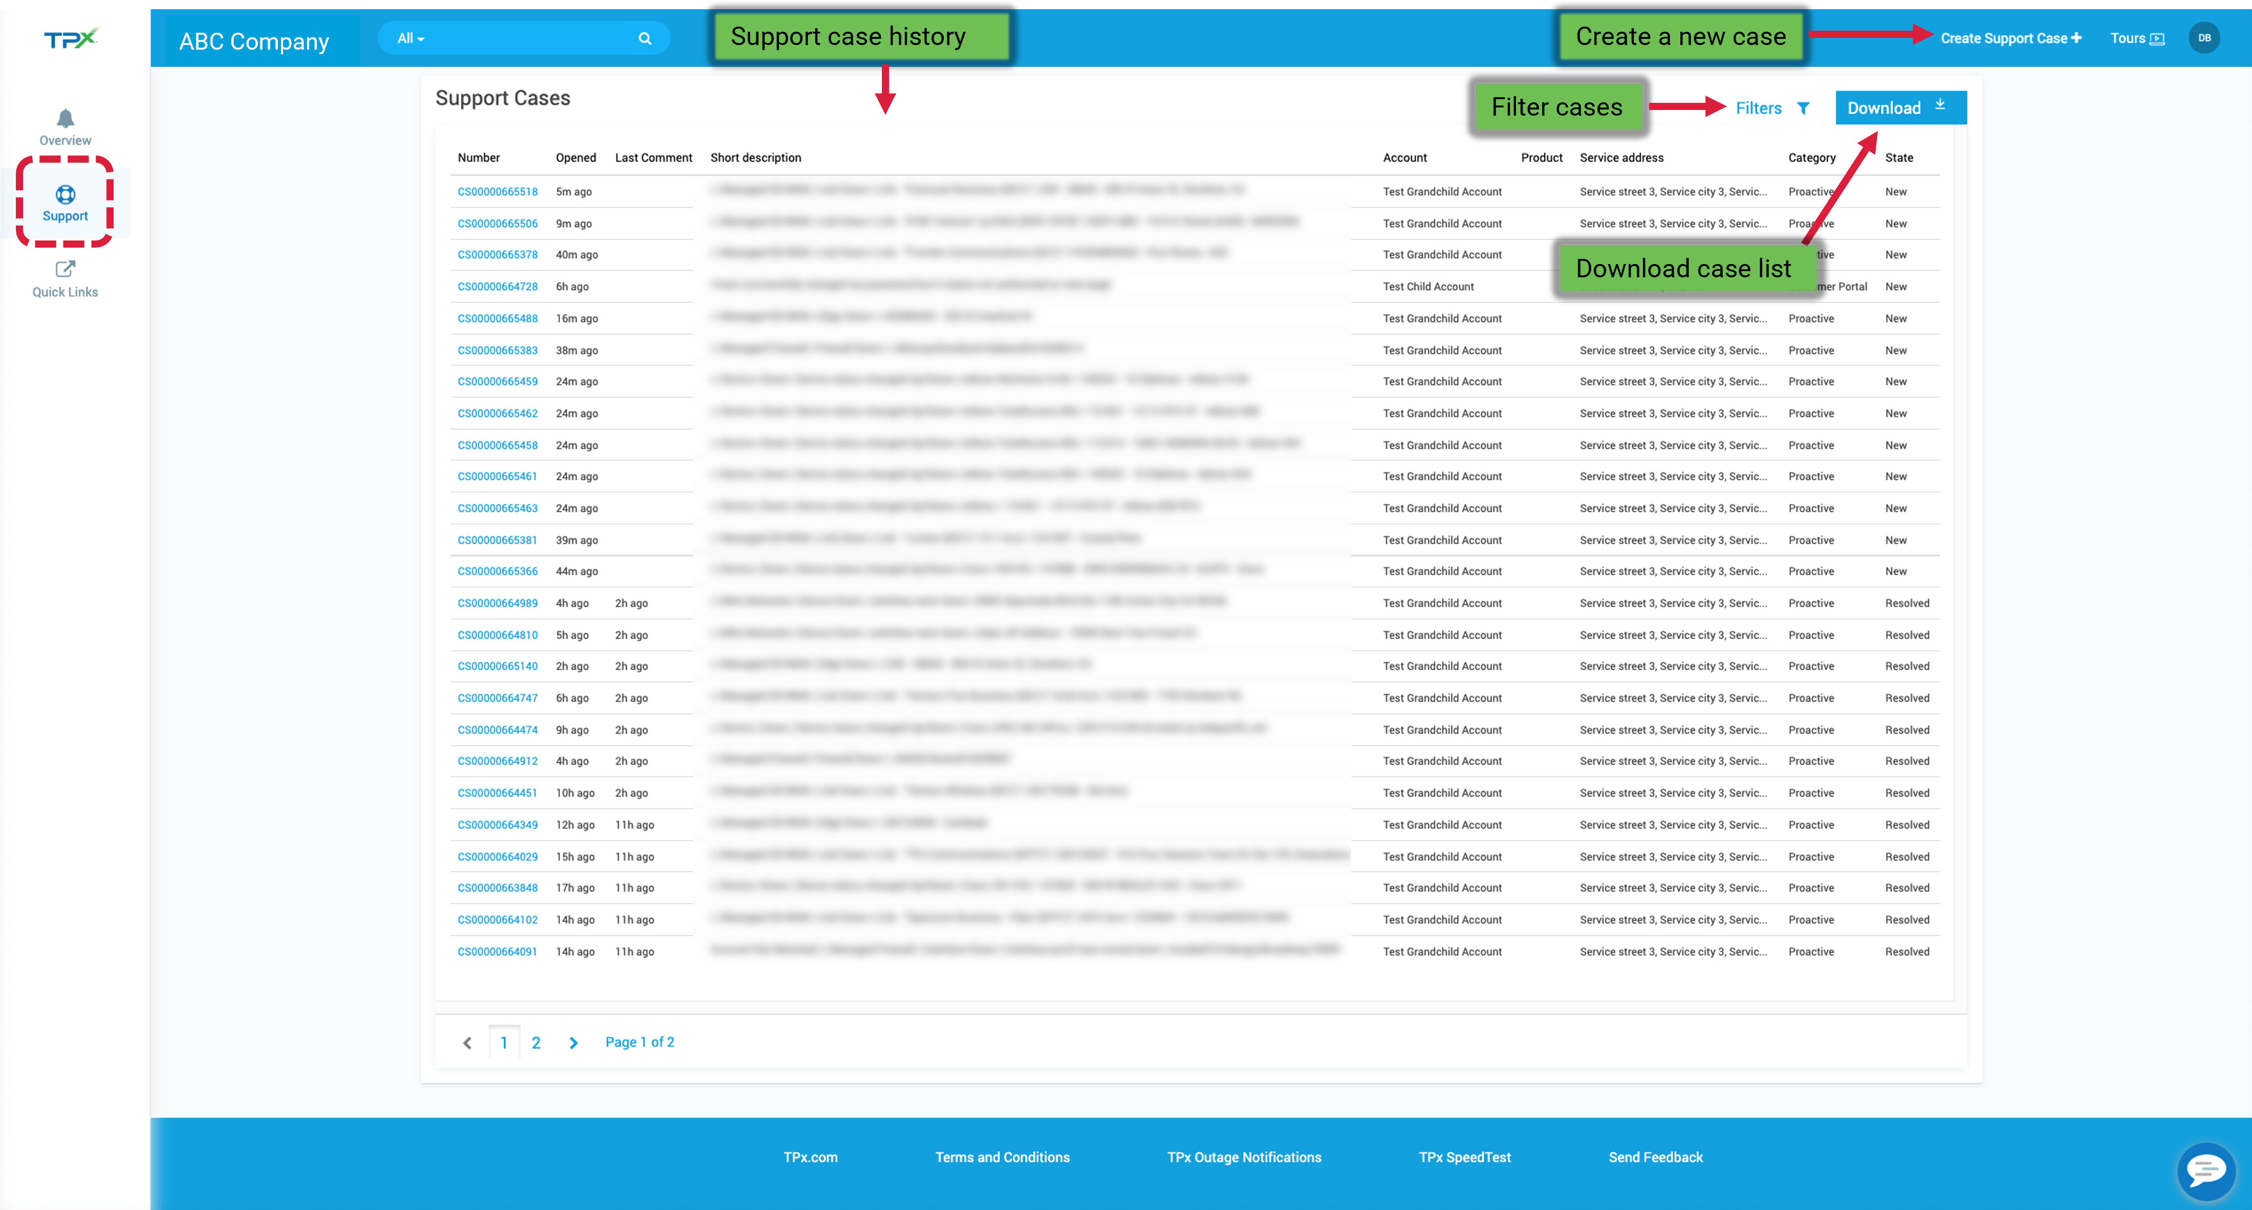Sort by Account column header
This screenshot has height=1210, width=2252.
pyautogui.click(x=1405, y=158)
